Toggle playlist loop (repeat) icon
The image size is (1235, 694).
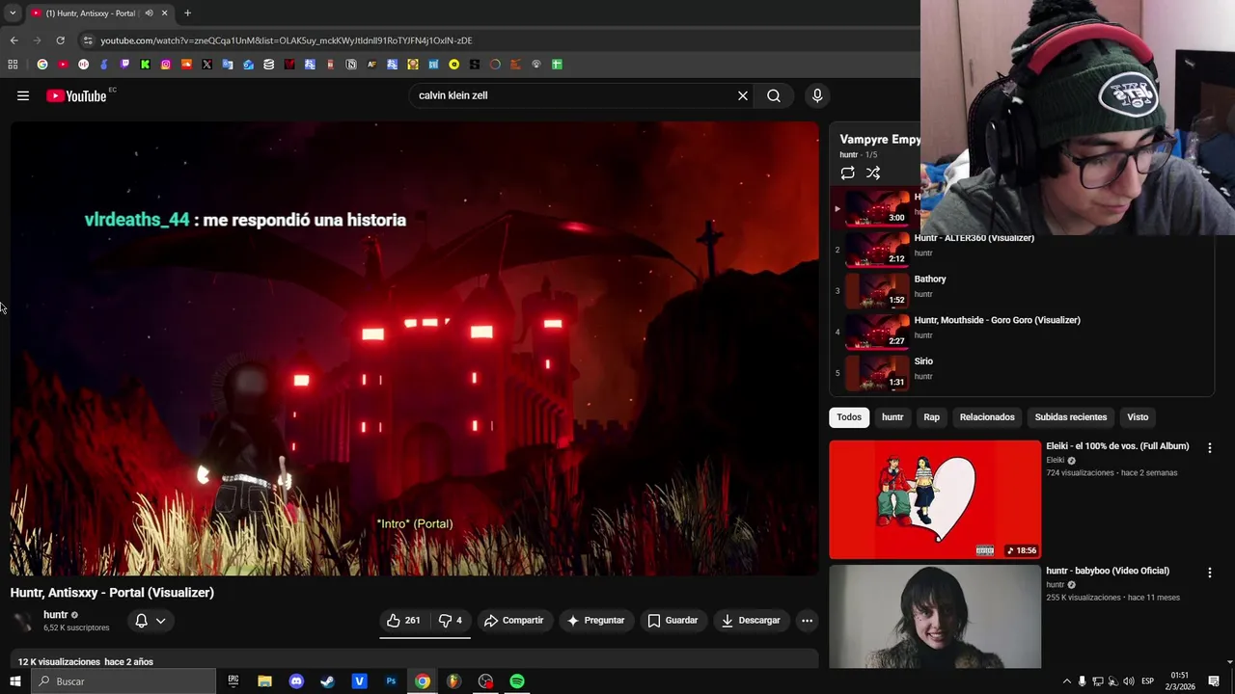(847, 173)
